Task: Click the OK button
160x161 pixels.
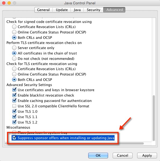Action: coord(98,155)
